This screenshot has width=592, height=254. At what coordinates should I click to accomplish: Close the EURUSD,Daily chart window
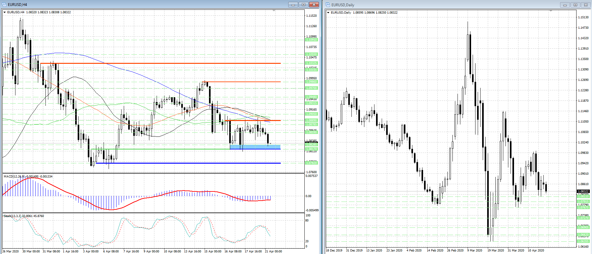pos(586,5)
